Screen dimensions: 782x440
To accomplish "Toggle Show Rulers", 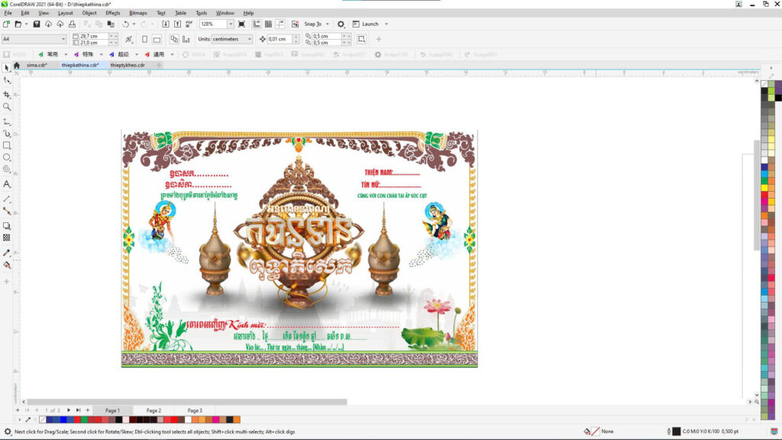I will tap(257, 24).
